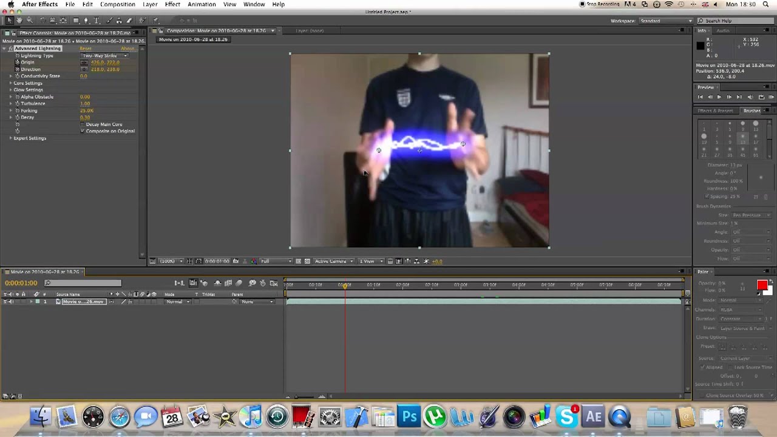Click the Reset Exposure icon
Screen dimensions: 777x437
click(427, 261)
